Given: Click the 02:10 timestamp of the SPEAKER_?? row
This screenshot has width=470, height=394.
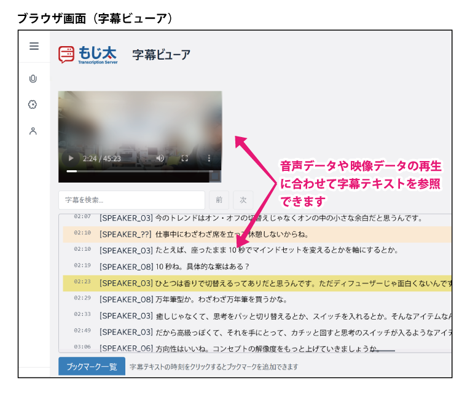Looking at the screenshot, I should pyautogui.click(x=82, y=233).
